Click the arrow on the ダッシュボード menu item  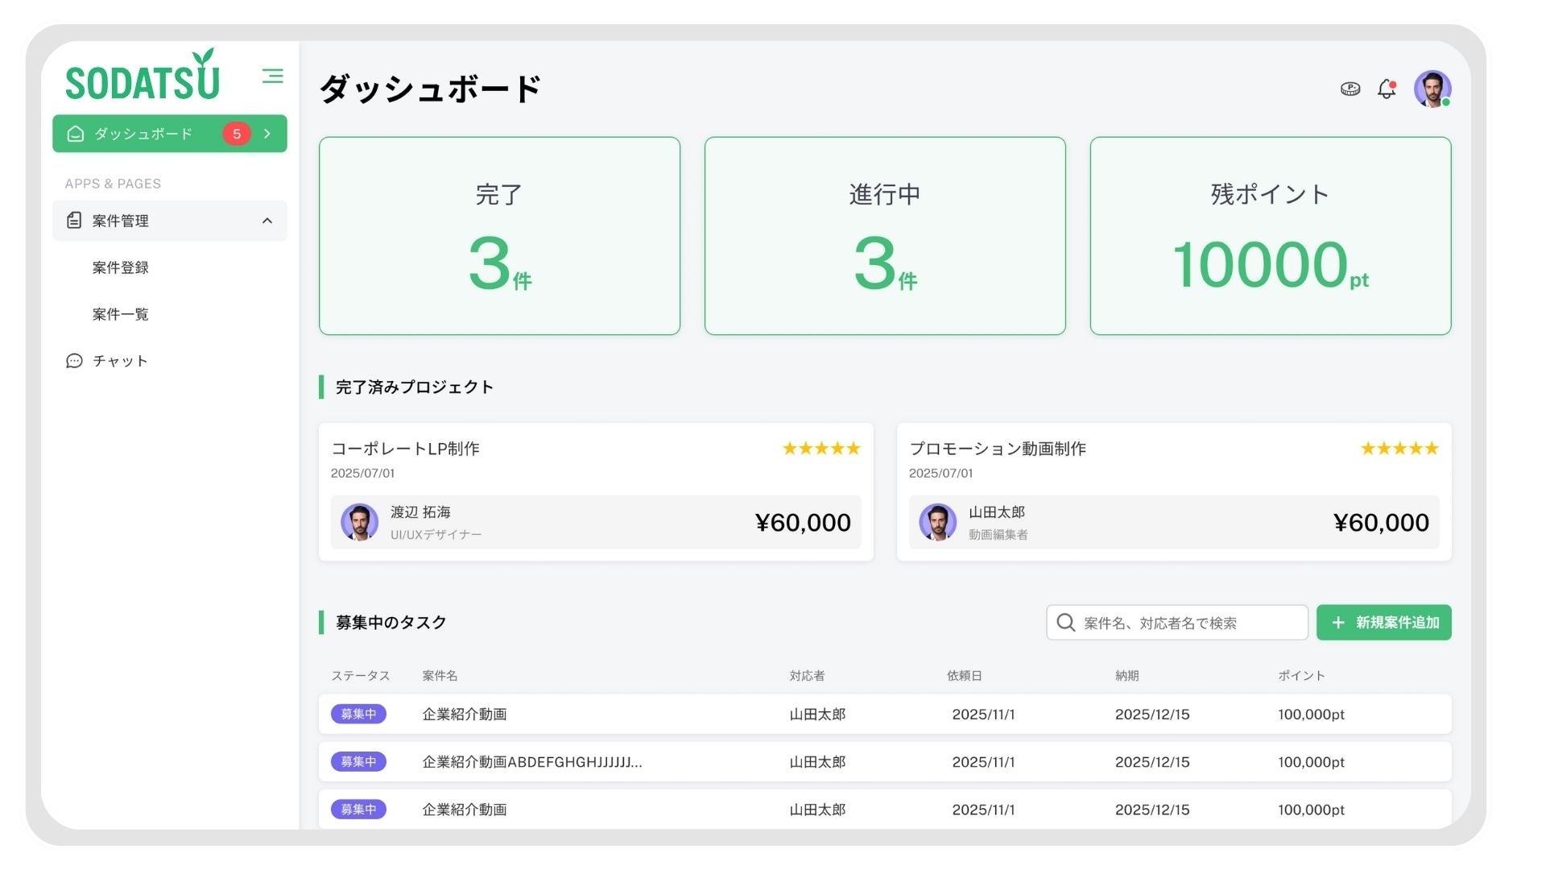click(267, 134)
